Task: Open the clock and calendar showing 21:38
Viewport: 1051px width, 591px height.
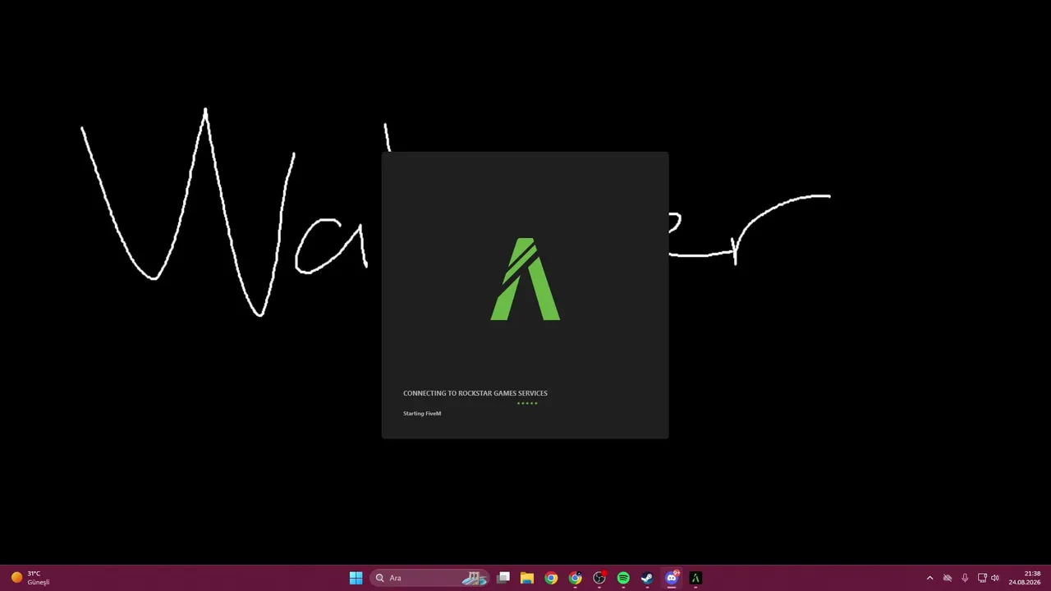Action: click(1026, 578)
